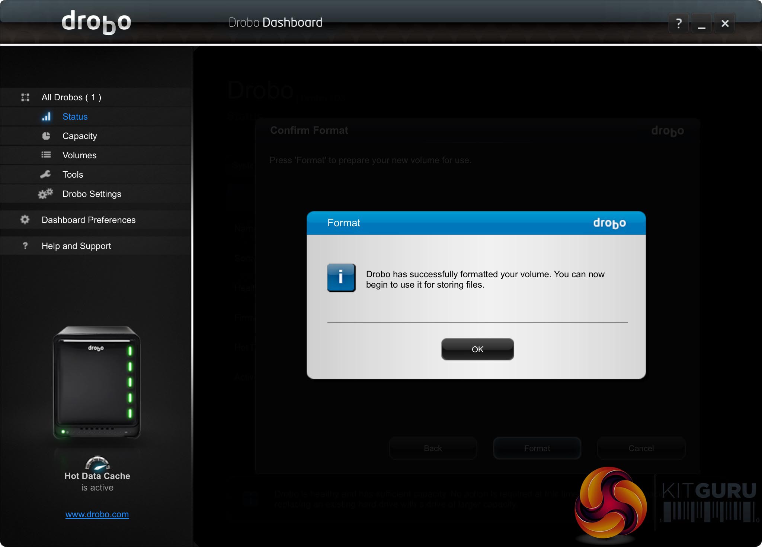This screenshot has height=547, width=762.
Task: Click the Drobo device image
Action: point(97,383)
